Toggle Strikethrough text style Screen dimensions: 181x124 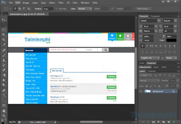(x=175, y=46)
